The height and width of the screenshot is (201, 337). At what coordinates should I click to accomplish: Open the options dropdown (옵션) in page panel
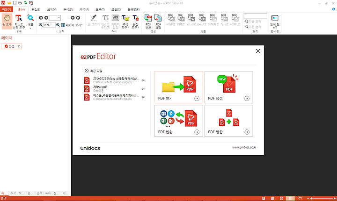(x=12, y=46)
